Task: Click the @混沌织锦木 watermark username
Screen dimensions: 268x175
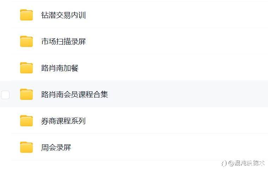Action: point(246,163)
